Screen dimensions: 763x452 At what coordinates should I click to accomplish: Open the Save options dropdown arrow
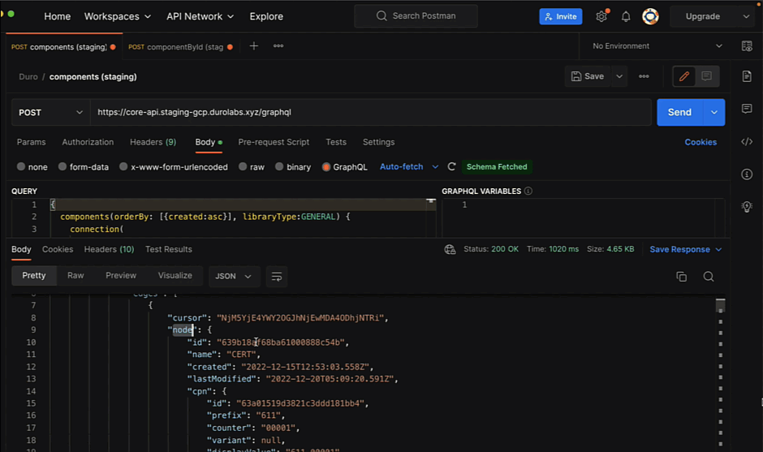click(619, 76)
